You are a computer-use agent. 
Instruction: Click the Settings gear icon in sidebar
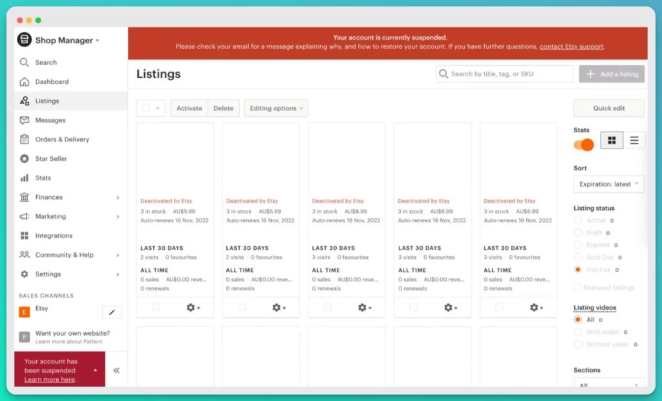[25, 274]
